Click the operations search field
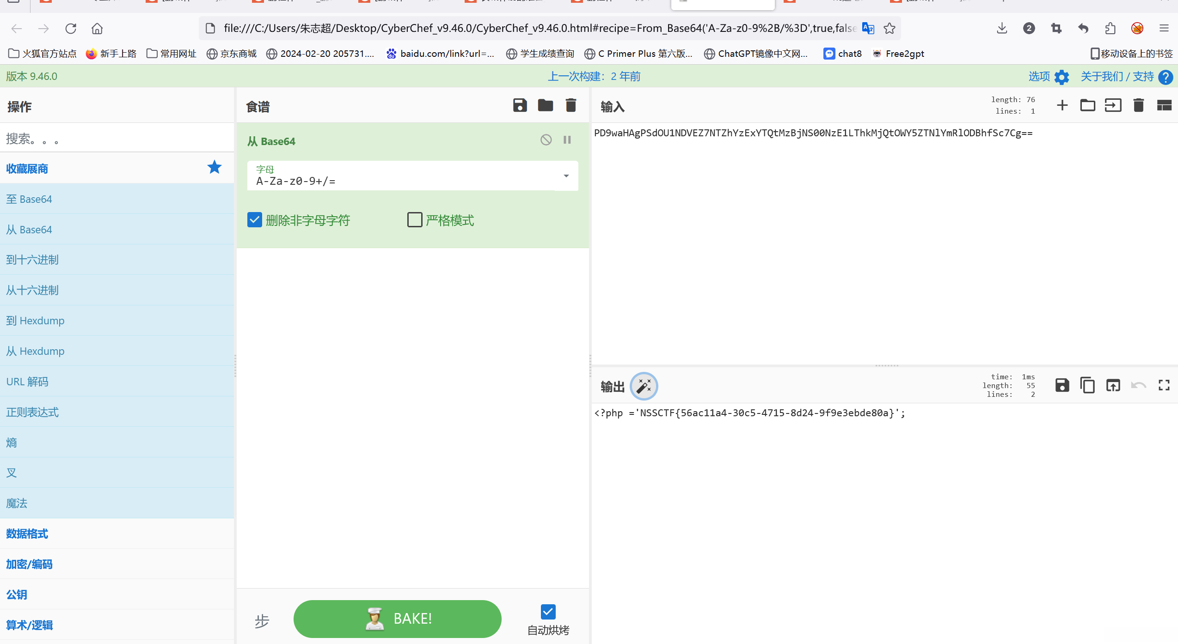 click(x=116, y=138)
